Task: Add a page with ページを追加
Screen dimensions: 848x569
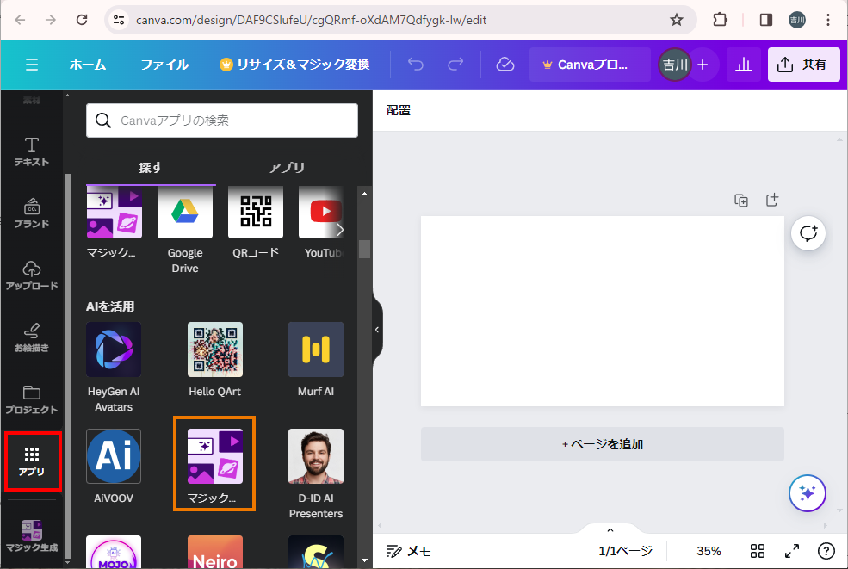Action: (x=603, y=444)
